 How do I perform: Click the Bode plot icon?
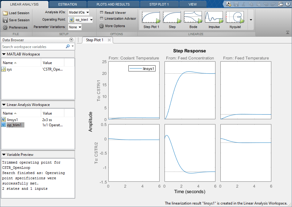(193, 17)
